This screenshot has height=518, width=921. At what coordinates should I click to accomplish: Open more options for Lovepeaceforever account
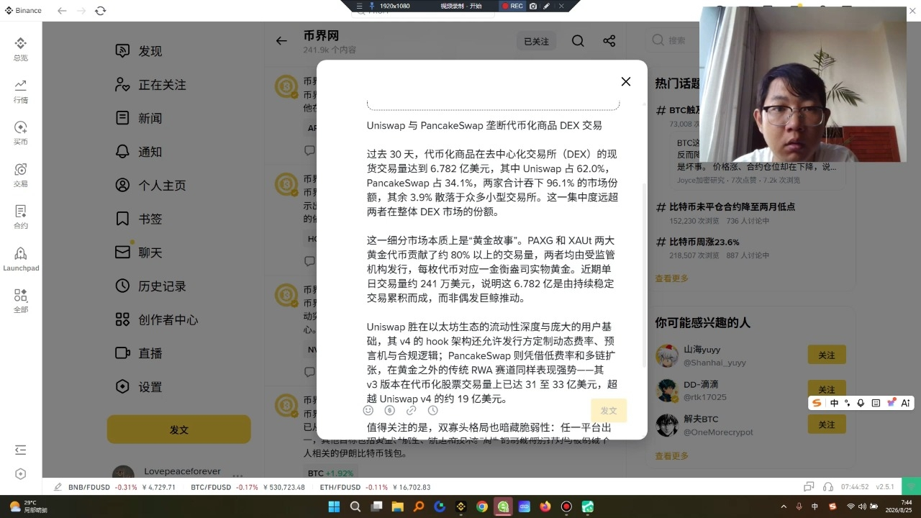coord(237,476)
